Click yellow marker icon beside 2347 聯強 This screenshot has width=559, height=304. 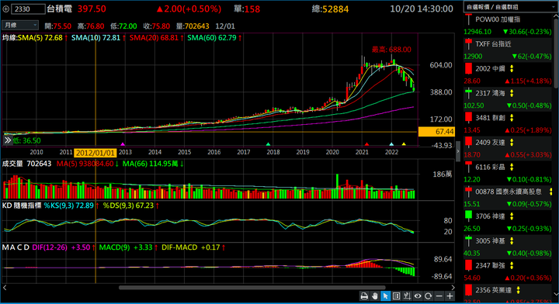(512, 265)
